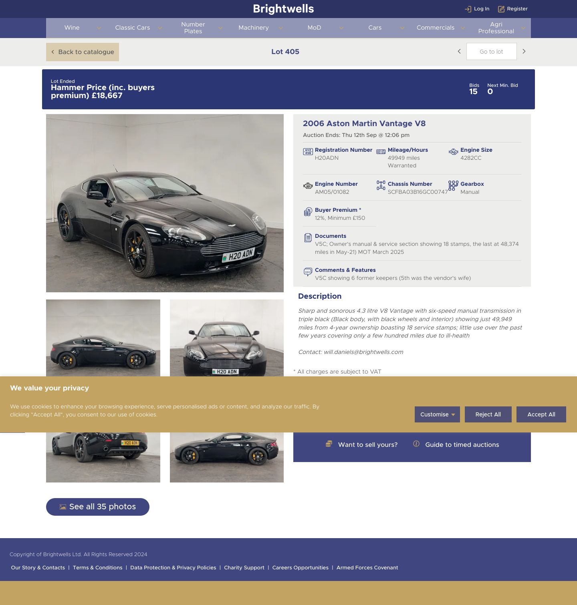Click Back to catalogue button

click(x=83, y=52)
